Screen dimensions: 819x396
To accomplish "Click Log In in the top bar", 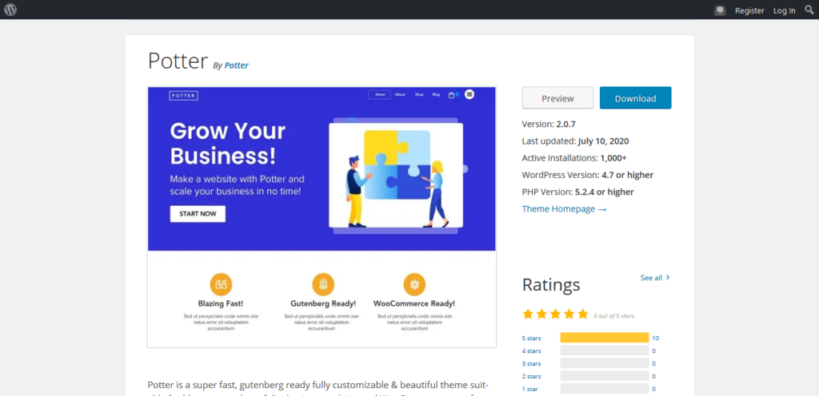I will point(785,10).
